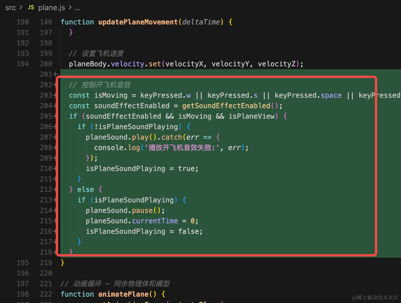Click the JS file icon in breadcrumb
The image size is (401, 303).
(x=31, y=7)
